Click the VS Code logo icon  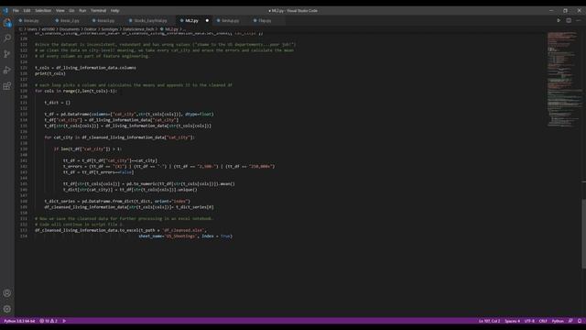tap(5, 10)
